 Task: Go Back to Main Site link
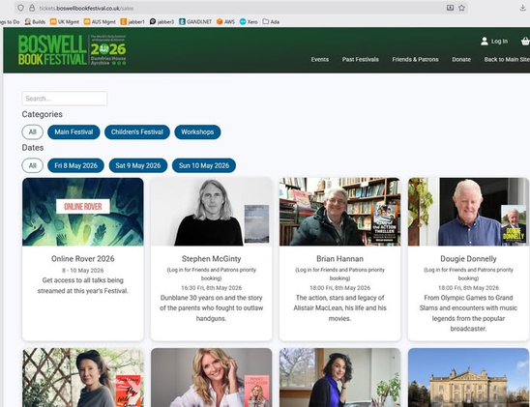[x=507, y=59]
